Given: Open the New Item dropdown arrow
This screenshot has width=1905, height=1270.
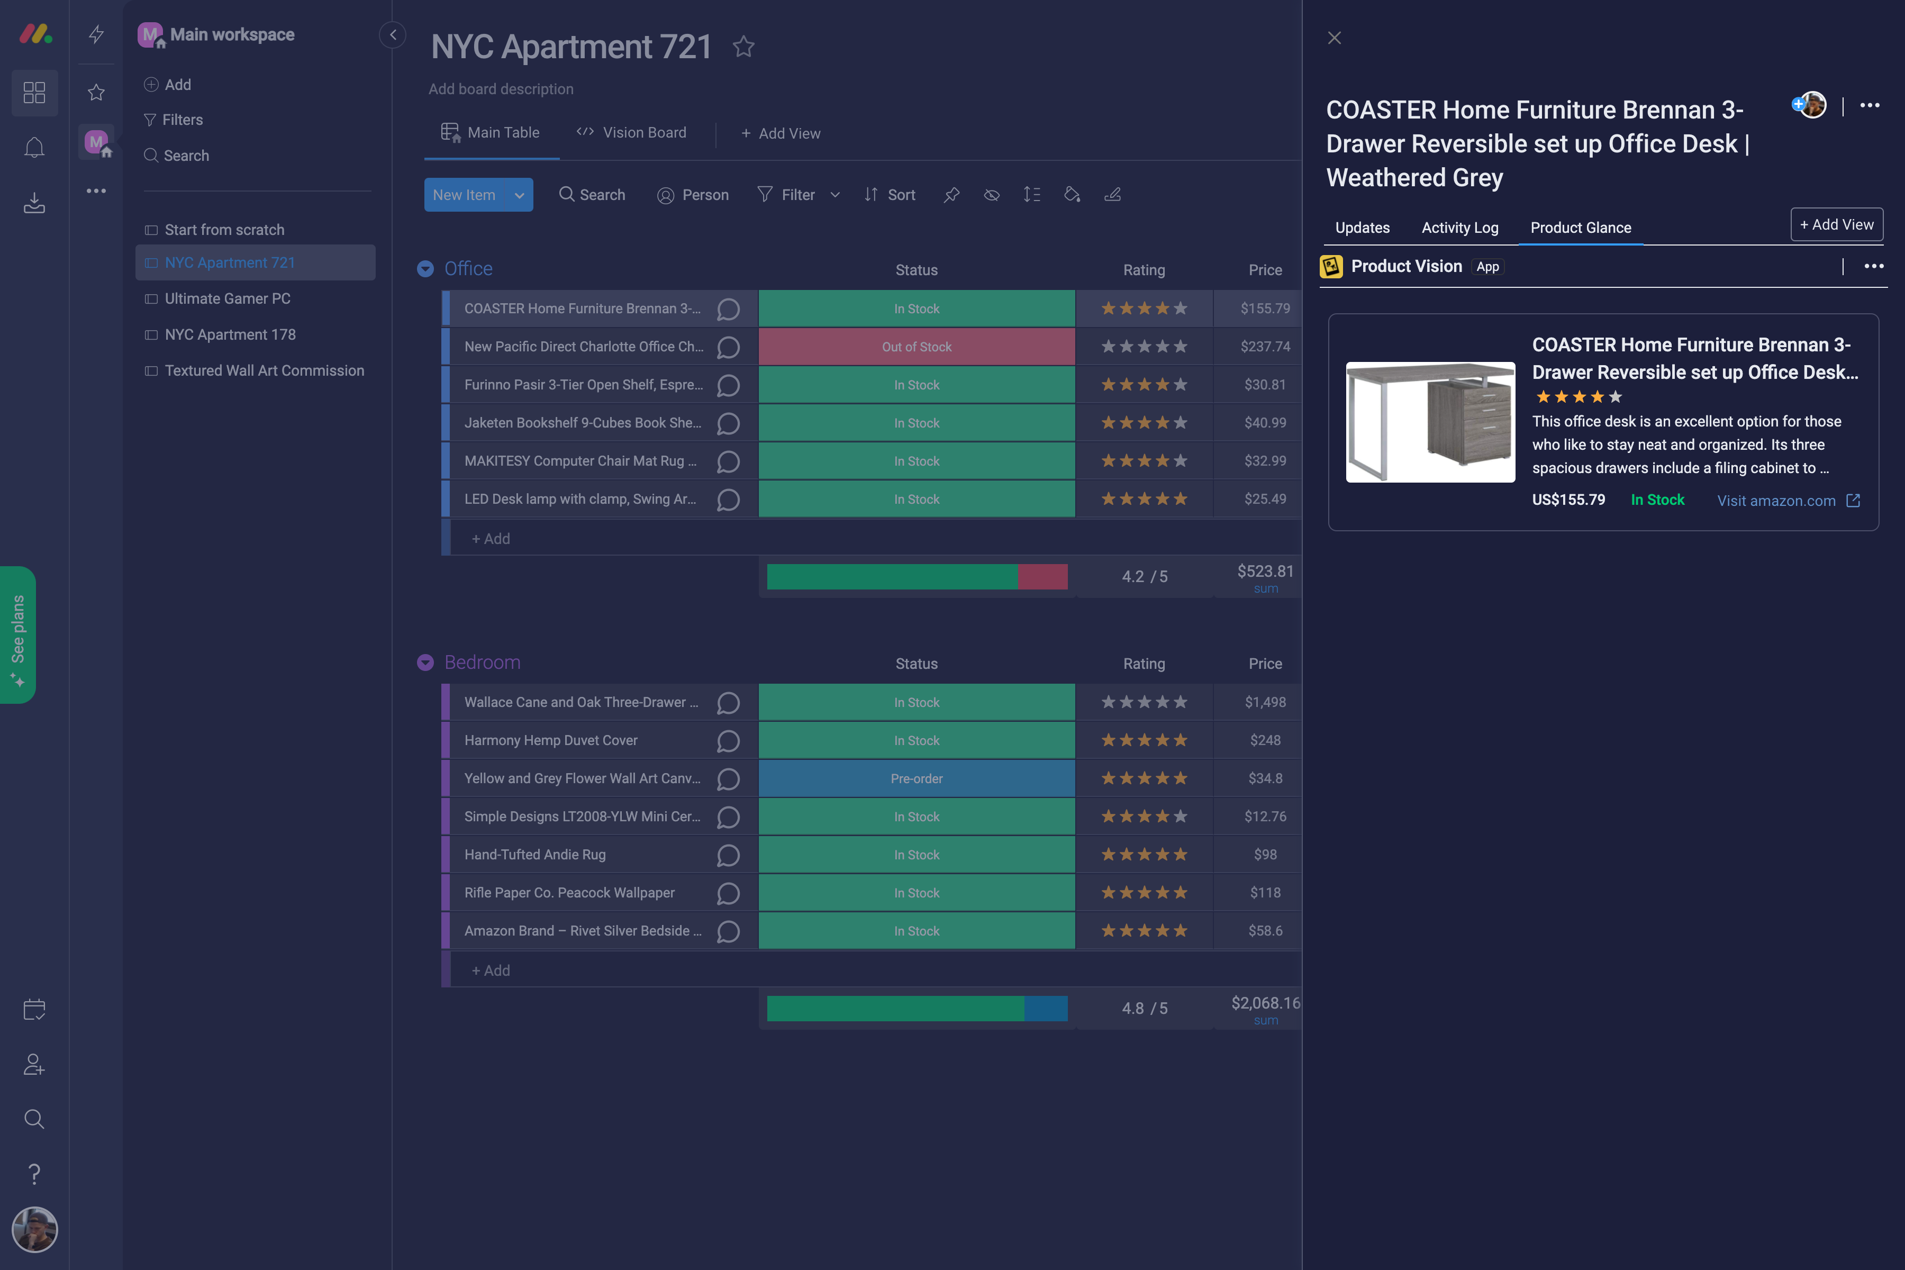Looking at the screenshot, I should (x=519, y=194).
